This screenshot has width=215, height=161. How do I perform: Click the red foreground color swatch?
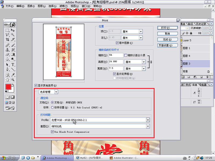[x=8, y=87]
